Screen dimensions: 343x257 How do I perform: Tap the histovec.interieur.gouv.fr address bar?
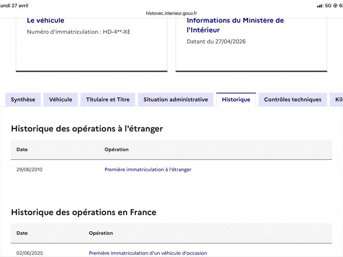tap(171, 13)
